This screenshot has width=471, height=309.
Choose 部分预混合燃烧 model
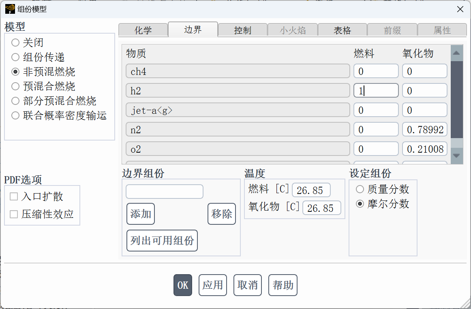tap(15, 101)
